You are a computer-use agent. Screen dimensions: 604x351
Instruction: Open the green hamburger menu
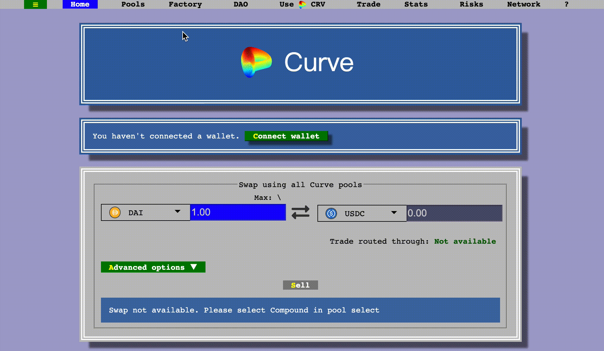point(35,4)
